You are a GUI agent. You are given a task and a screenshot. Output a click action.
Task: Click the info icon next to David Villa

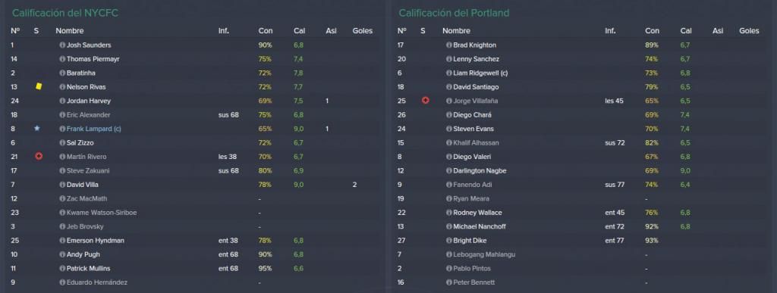[x=62, y=185]
